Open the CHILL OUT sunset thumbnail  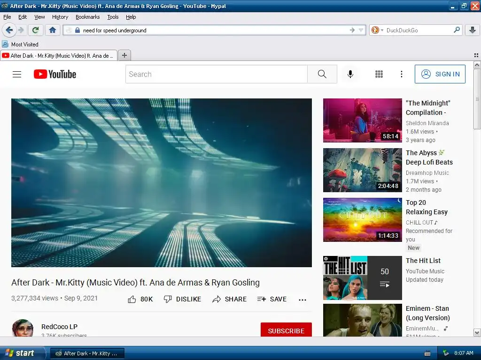(362, 220)
